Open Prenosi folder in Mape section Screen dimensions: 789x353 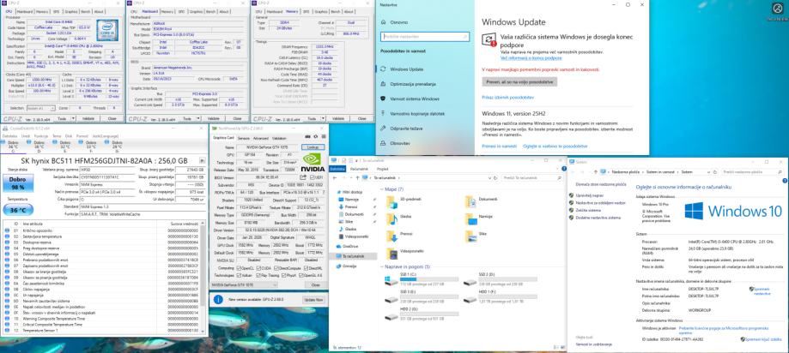coord(391,236)
